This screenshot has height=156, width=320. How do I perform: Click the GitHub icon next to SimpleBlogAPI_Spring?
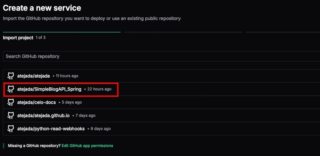coord(10,89)
